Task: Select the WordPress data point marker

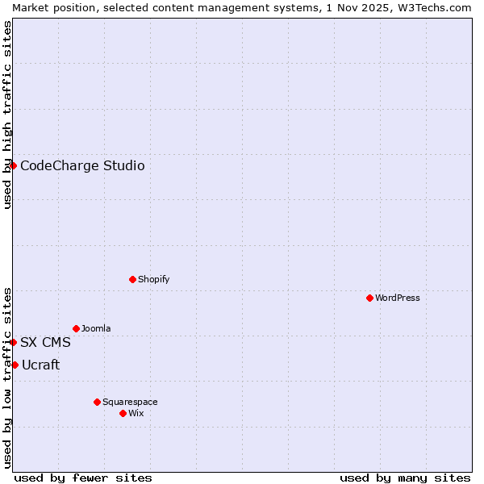Action: 369,298
